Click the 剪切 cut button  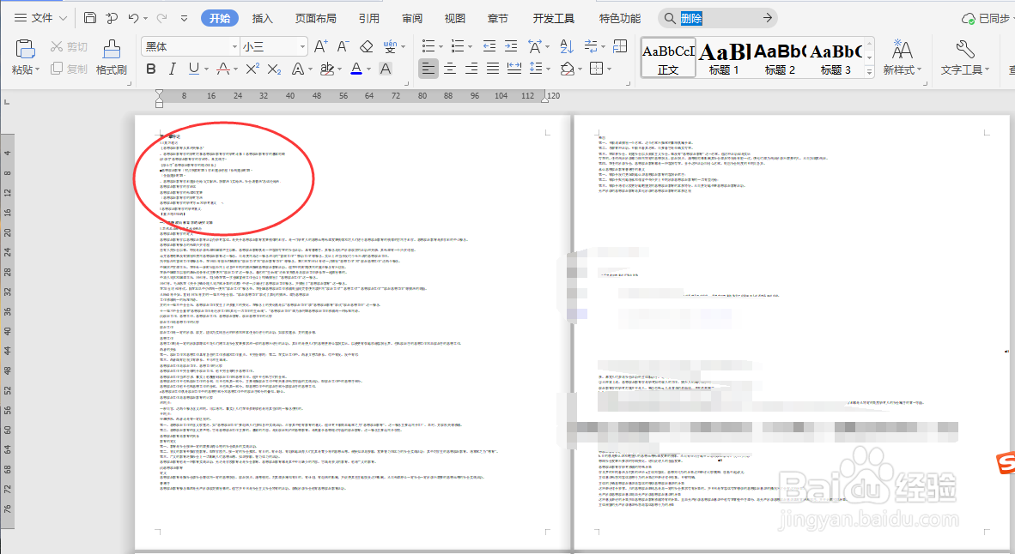tap(69, 46)
